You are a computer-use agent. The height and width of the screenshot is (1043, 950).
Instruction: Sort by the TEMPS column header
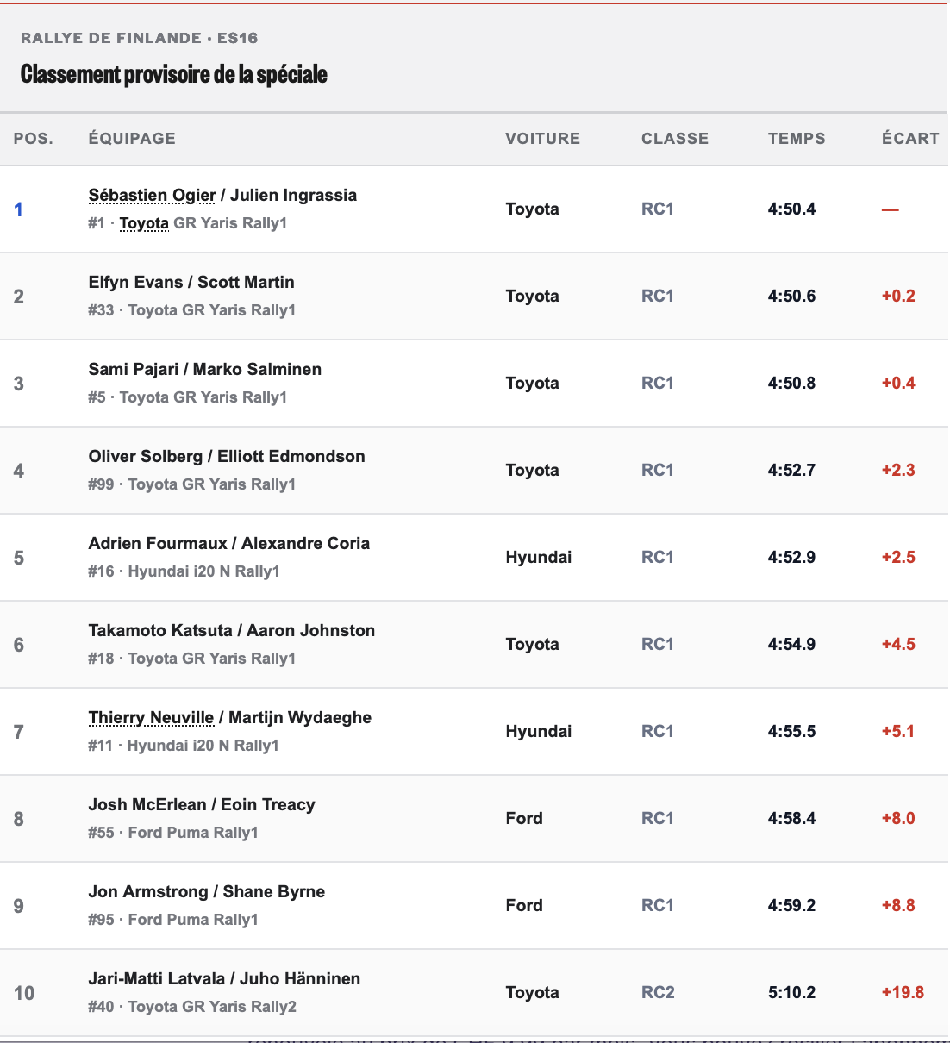coord(797,139)
